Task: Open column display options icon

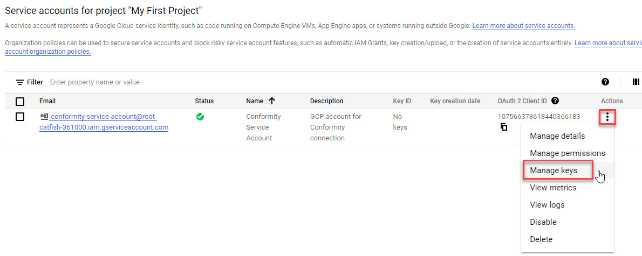Action: [636, 82]
